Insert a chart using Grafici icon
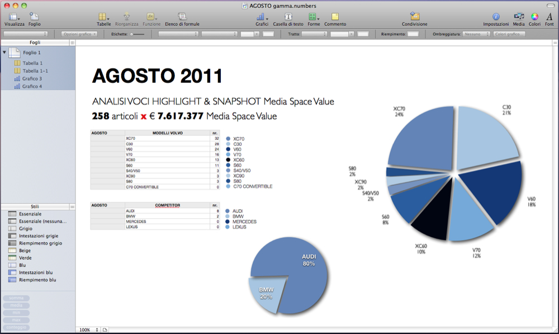The height and width of the screenshot is (334, 559). [x=262, y=17]
